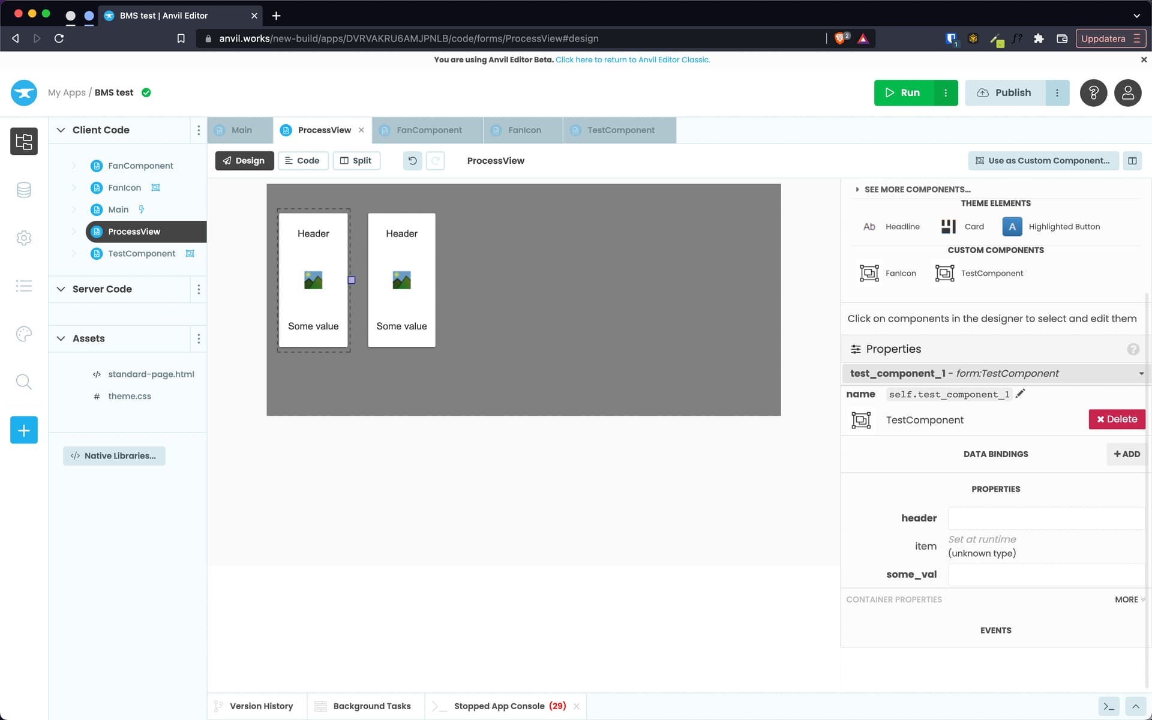Enable Split view mode

point(356,160)
